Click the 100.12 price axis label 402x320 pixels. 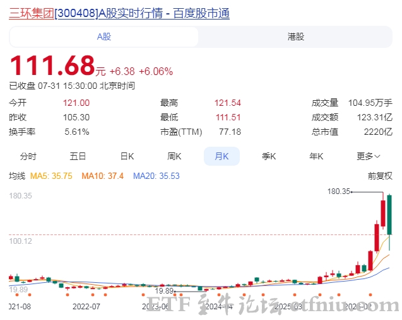(x=20, y=241)
